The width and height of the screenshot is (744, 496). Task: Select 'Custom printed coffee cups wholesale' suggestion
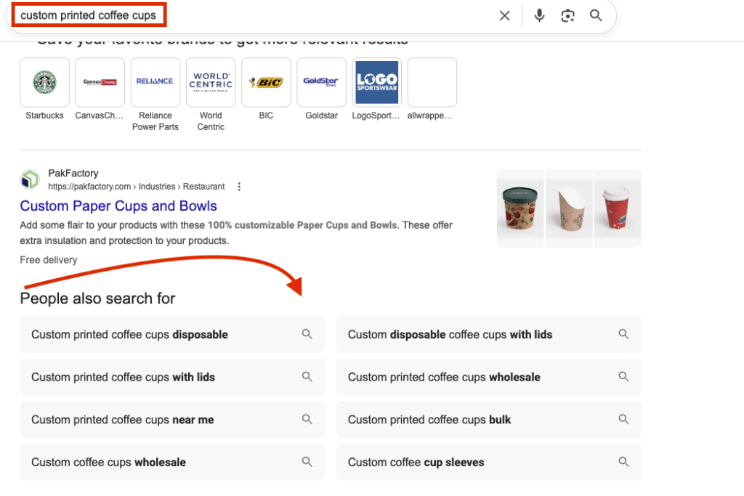coord(489,378)
